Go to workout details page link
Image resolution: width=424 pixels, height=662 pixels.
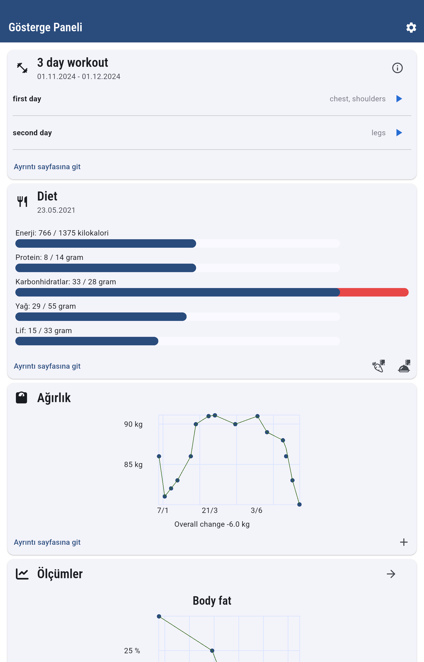coord(47,167)
